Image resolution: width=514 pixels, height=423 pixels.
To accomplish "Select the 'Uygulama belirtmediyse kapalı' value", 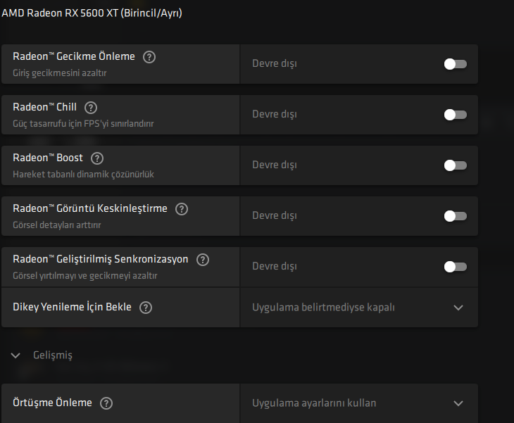I will pyautogui.click(x=323, y=308).
